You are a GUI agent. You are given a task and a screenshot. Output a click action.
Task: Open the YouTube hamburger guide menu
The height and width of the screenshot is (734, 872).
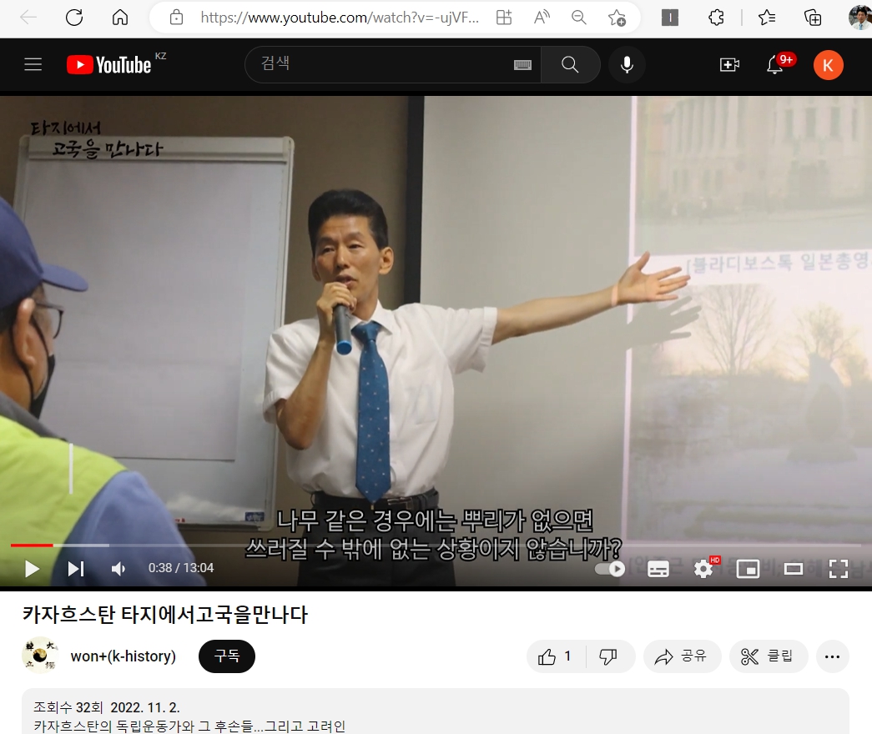point(33,65)
